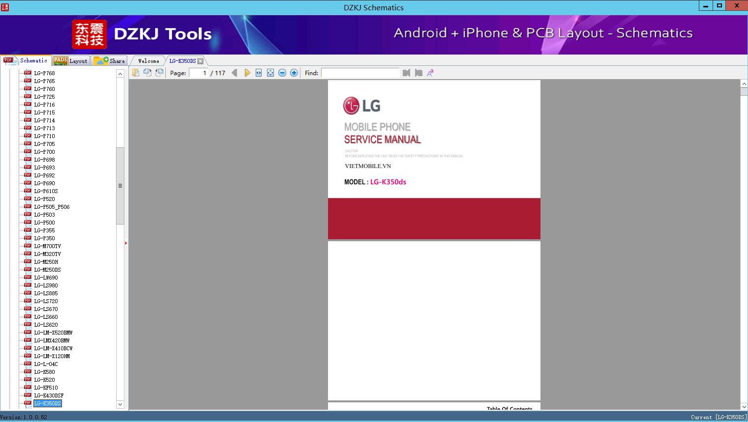Image resolution: width=748 pixels, height=422 pixels.
Task: Open the LG-P725 schematic
Action: 44,97
